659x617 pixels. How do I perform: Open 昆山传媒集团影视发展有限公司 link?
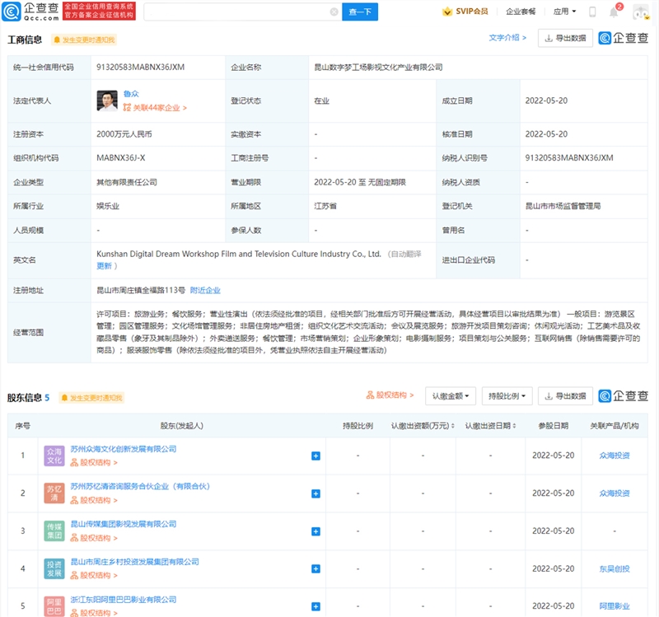tap(123, 524)
